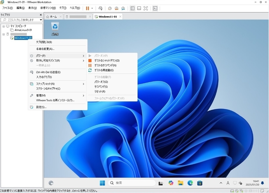
Task: Choose タブを閉じる(B) in context menu
Action: pos(57,42)
